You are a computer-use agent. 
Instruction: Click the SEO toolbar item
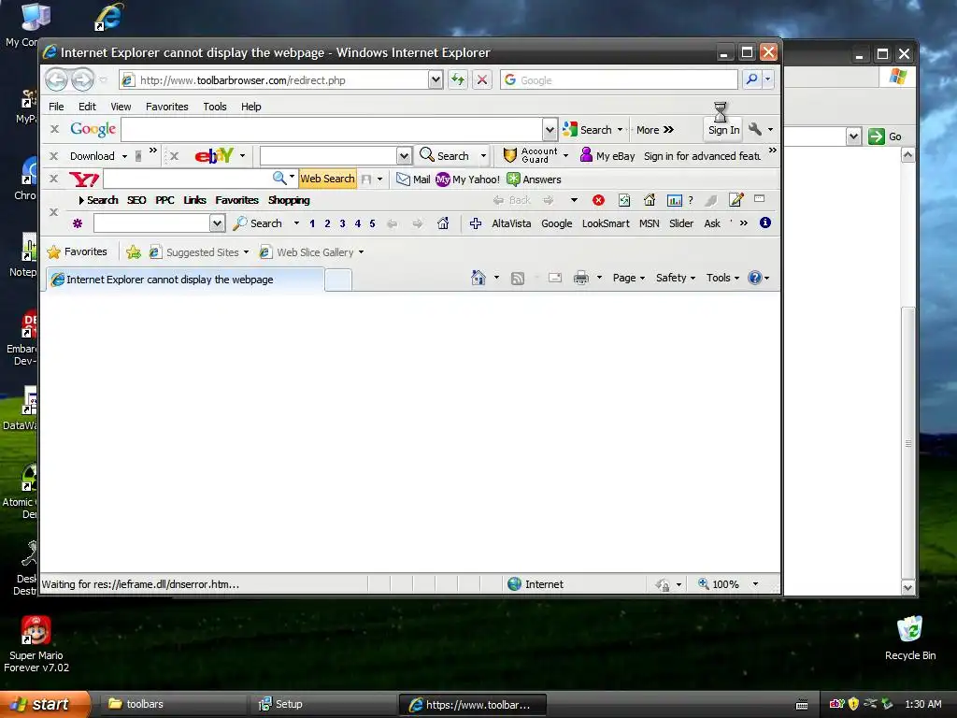tap(136, 200)
